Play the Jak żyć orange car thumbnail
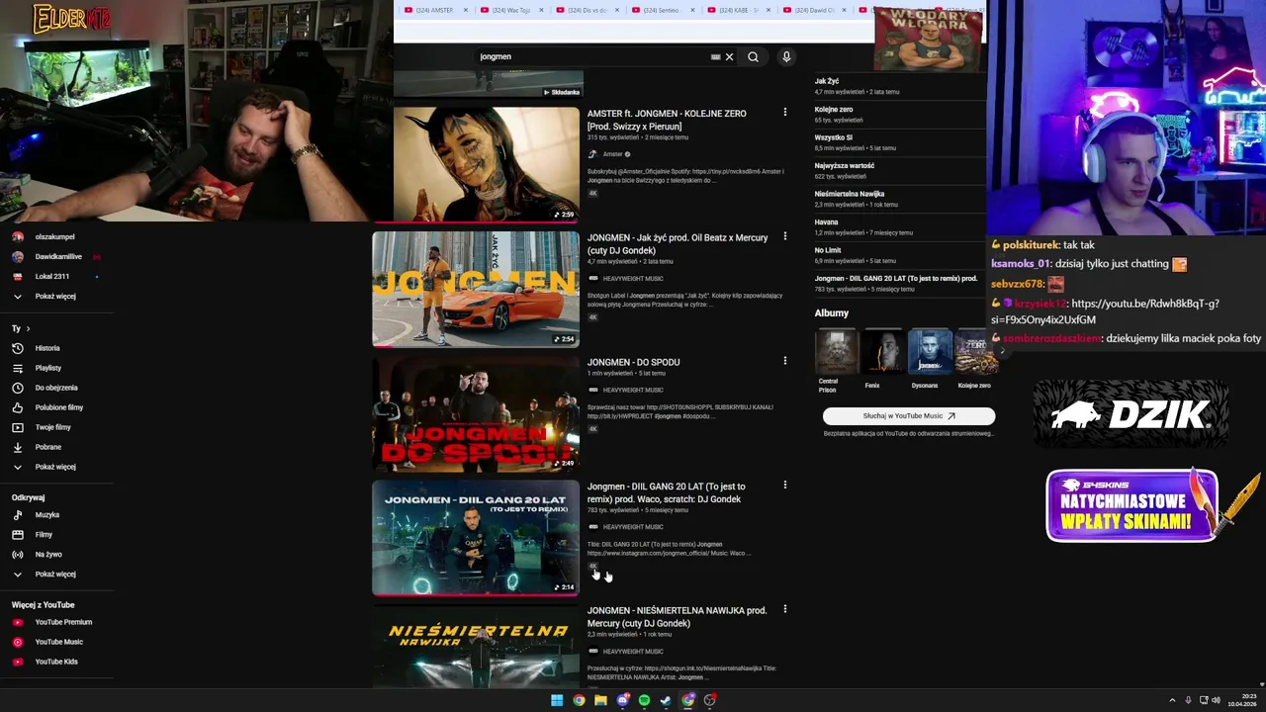The width and height of the screenshot is (1266, 712). [476, 289]
